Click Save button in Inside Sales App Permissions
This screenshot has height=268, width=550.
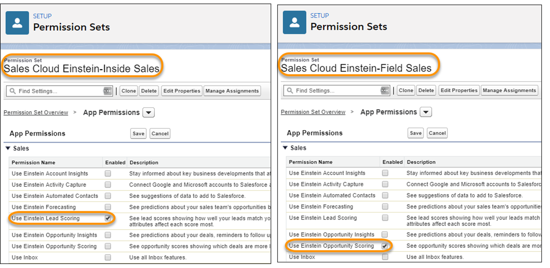pyautogui.click(x=138, y=134)
